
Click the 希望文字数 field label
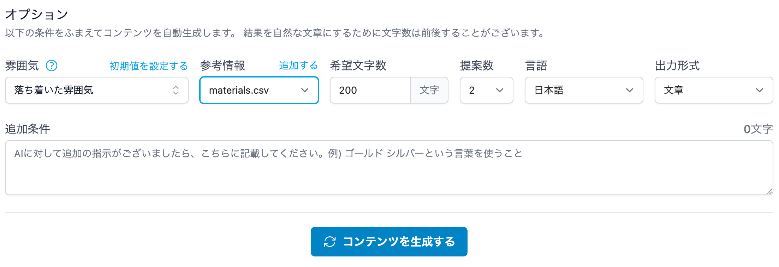click(358, 66)
